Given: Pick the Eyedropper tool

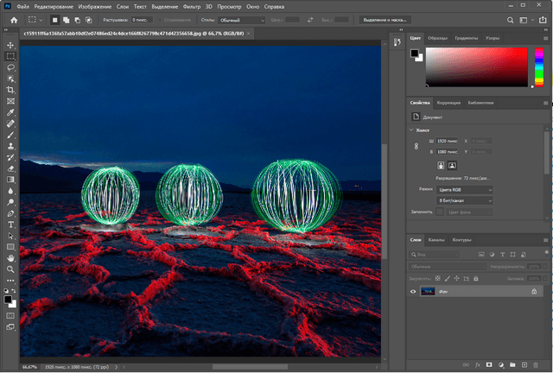Looking at the screenshot, I should pos(10,112).
